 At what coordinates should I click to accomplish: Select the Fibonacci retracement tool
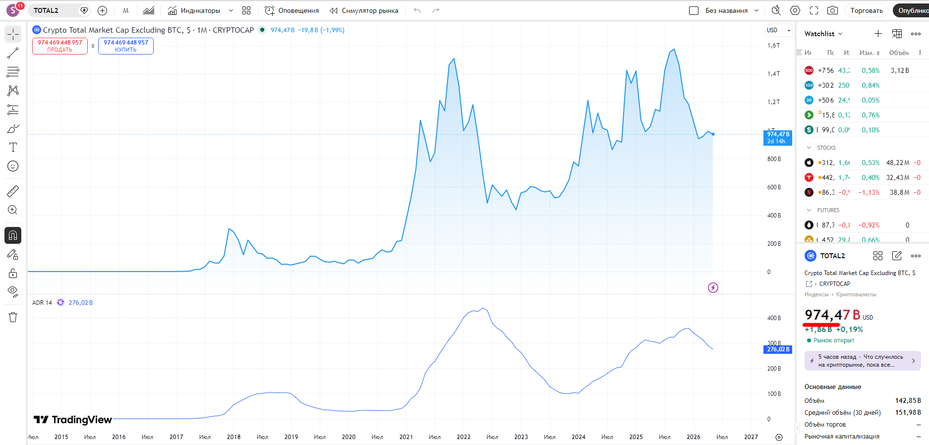click(x=13, y=72)
